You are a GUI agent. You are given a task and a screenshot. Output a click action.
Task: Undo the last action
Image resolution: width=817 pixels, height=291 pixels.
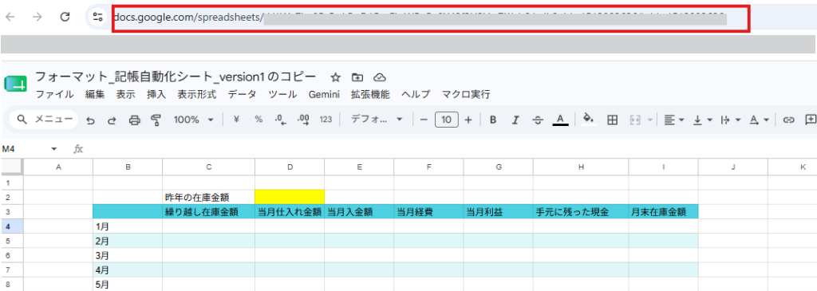(91, 120)
